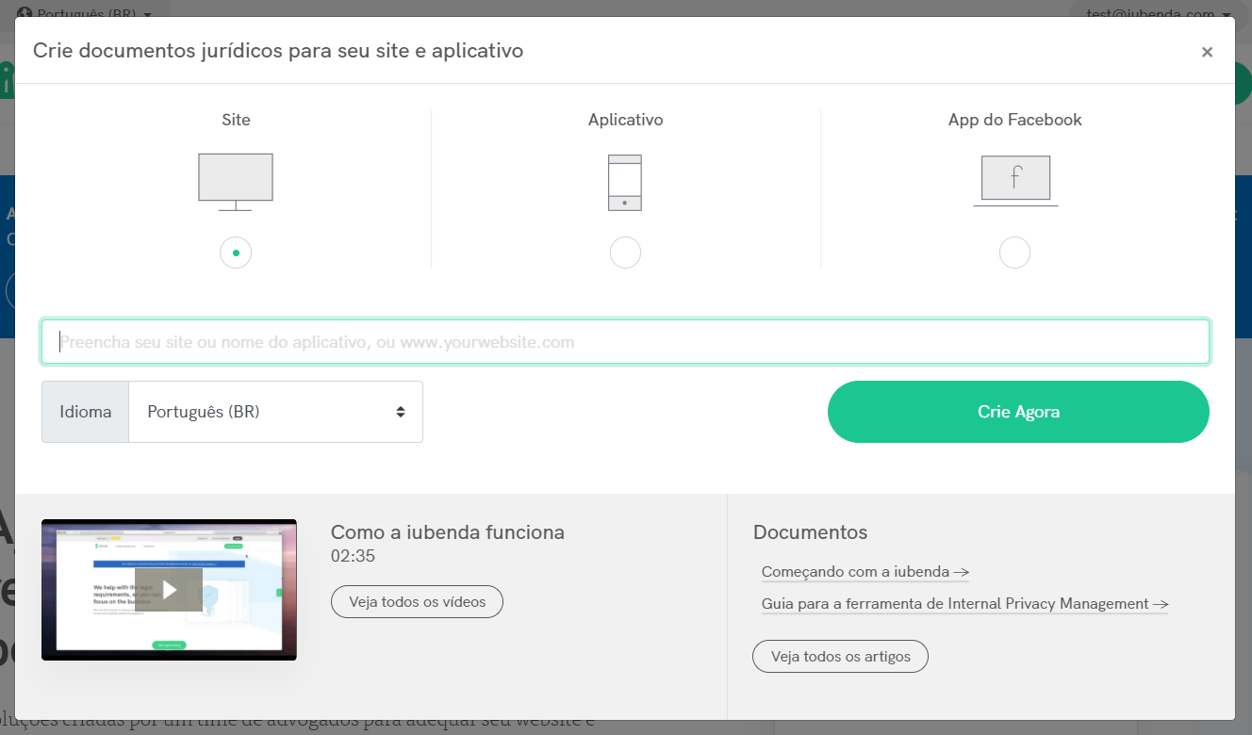This screenshot has height=735, width=1252.
Task: Select the Site monitor icon
Action: click(x=235, y=181)
